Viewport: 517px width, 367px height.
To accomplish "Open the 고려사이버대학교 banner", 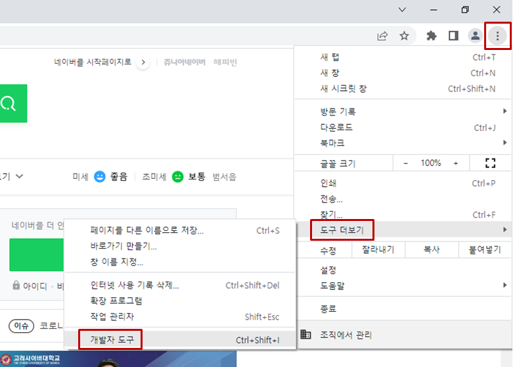I will pyautogui.click(x=118, y=358).
